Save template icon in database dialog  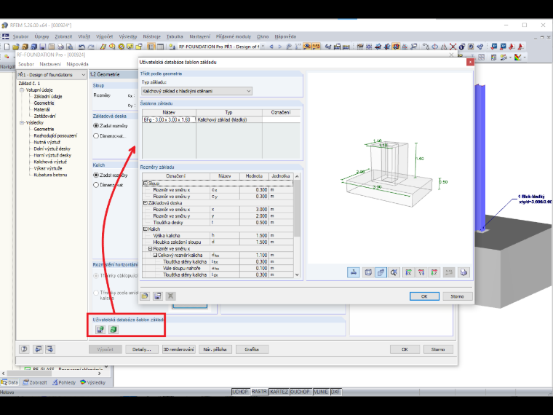click(158, 296)
